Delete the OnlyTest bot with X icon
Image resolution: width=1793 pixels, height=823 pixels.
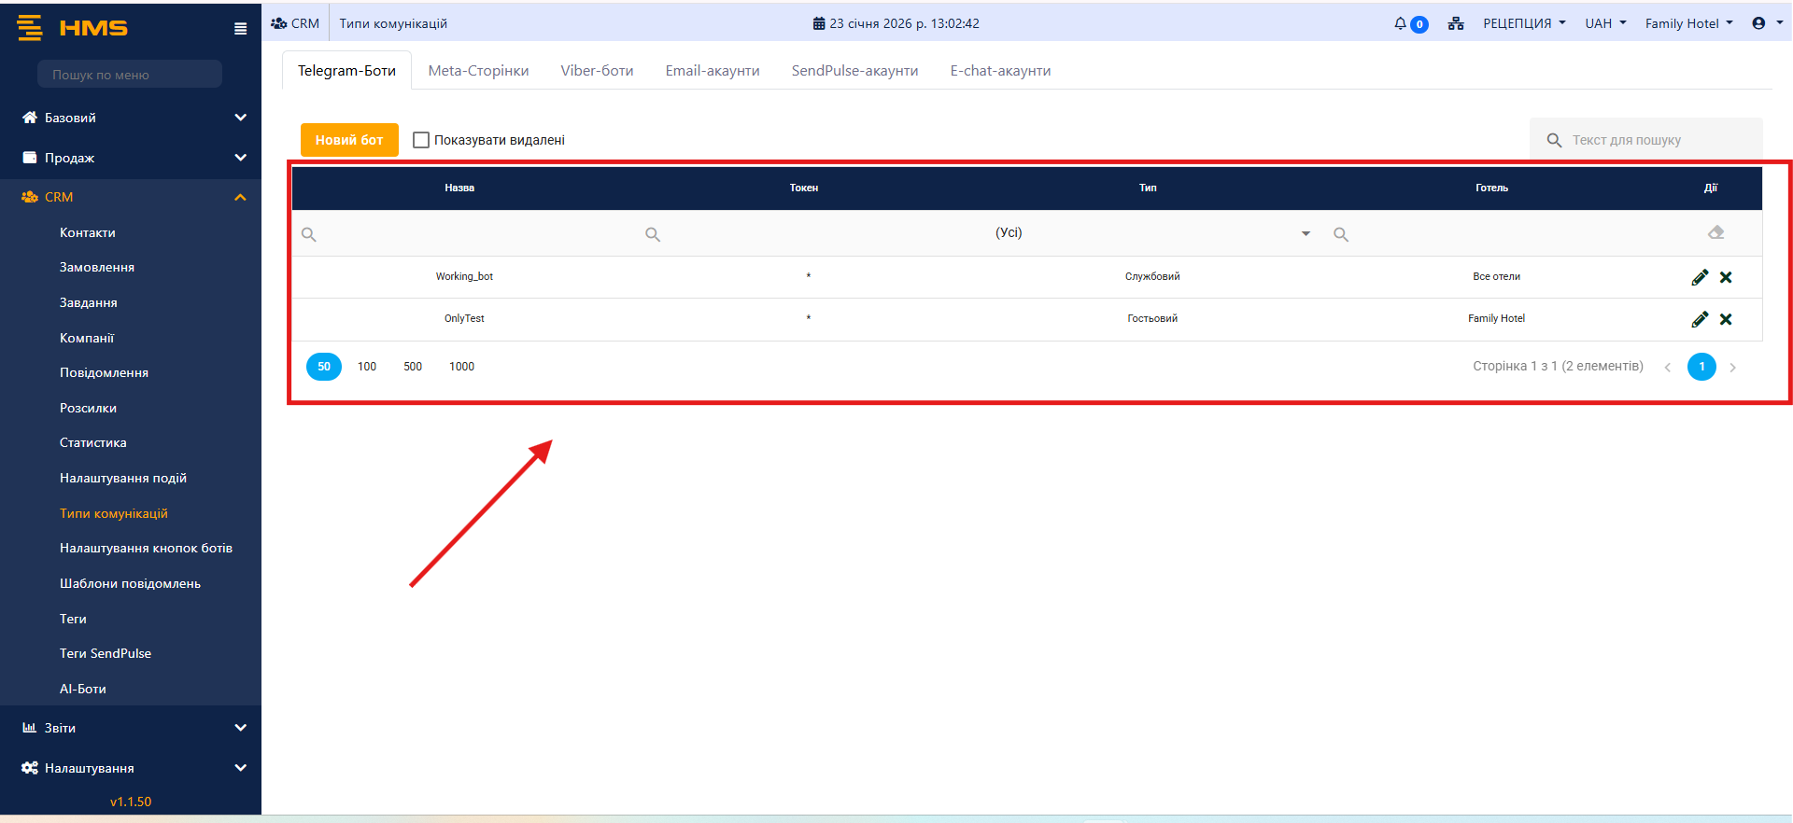(1726, 319)
